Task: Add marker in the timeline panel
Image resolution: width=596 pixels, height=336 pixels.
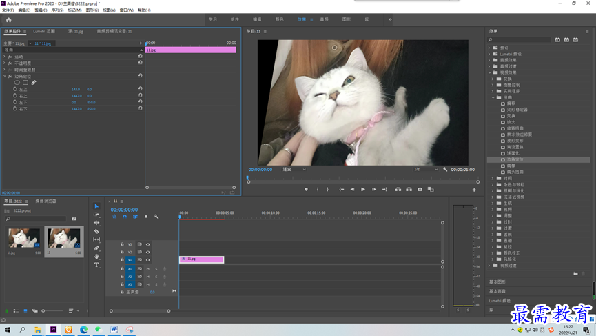Action: point(146,217)
